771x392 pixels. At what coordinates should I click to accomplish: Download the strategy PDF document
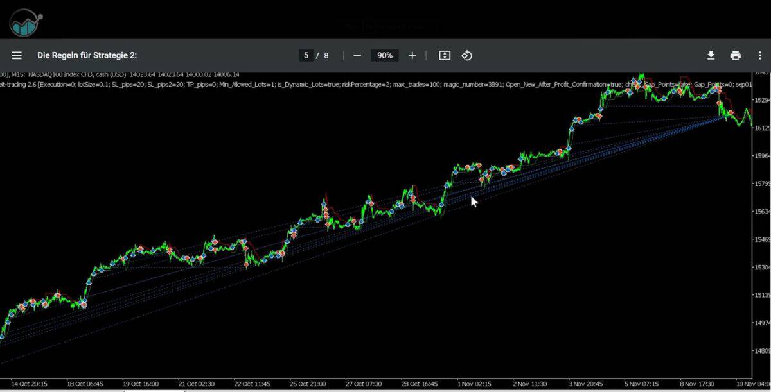coord(711,55)
